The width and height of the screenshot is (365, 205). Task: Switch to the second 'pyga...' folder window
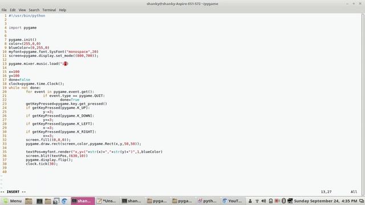[182, 201]
